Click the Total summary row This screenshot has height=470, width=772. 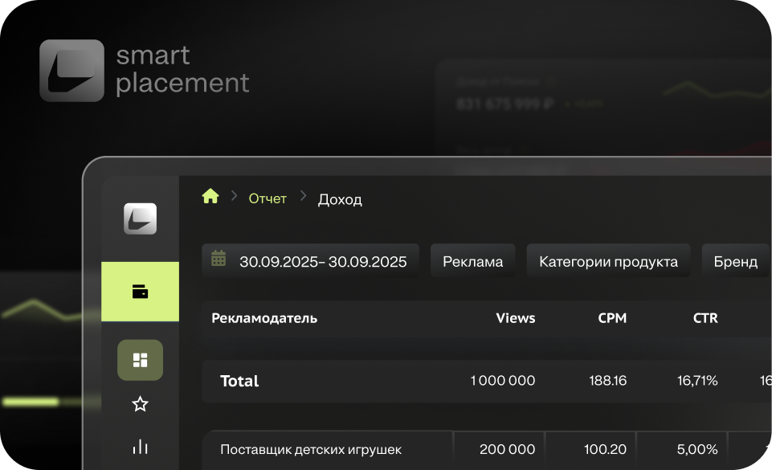(x=239, y=381)
